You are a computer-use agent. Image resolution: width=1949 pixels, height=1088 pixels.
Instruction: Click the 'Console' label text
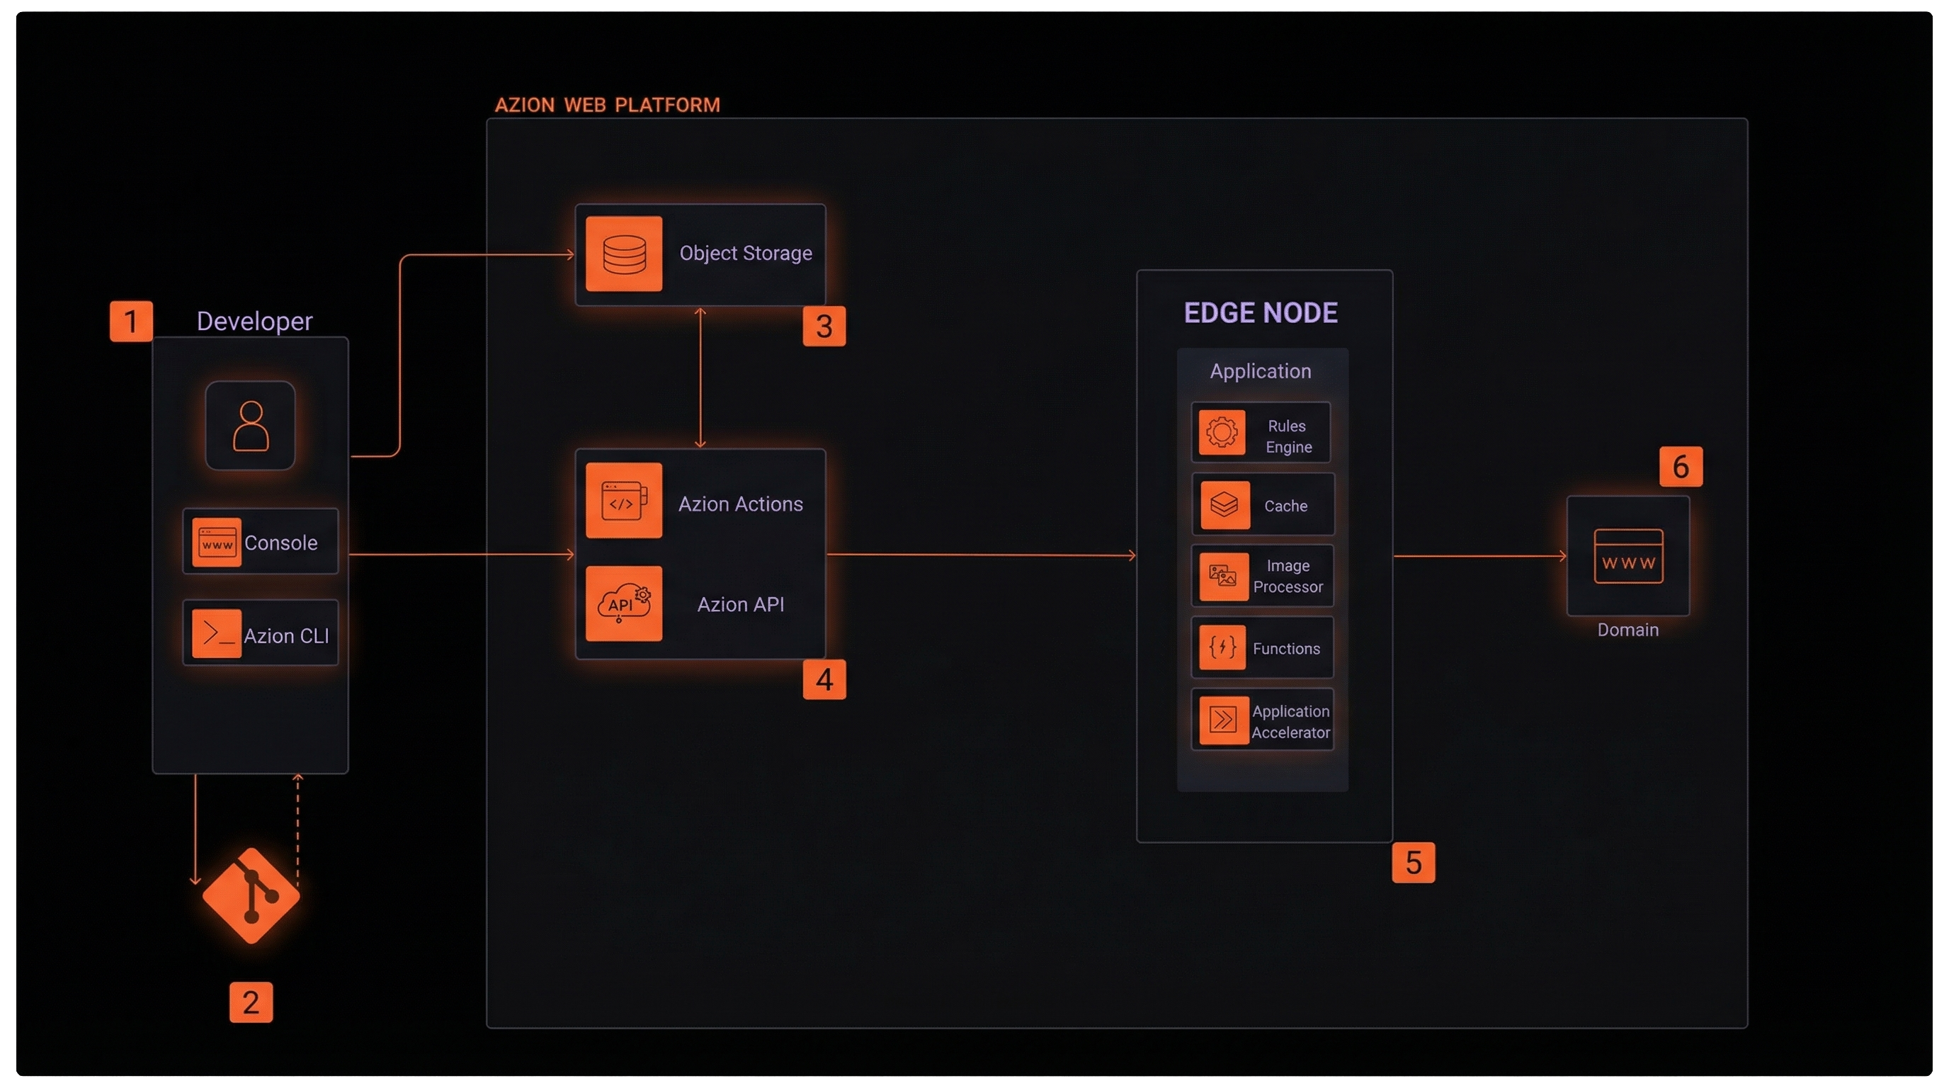(x=280, y=543)
